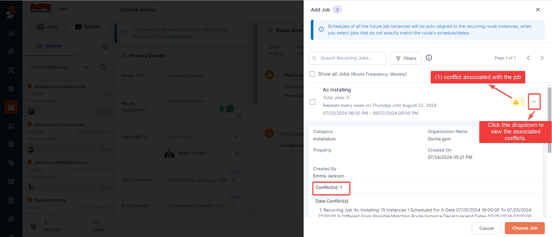Go to previous page of jobs
The image size is (552, 237).
point(528,58)
